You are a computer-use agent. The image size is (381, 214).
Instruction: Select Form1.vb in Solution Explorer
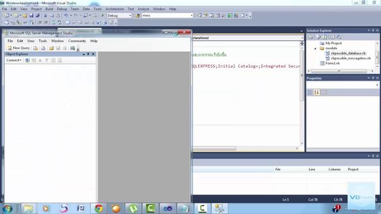(332, 64)
